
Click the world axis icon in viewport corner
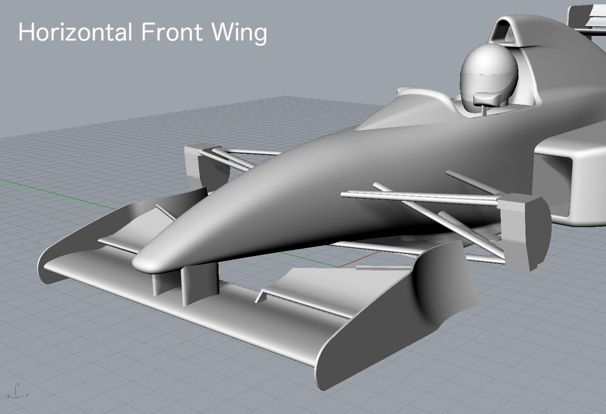click(18, 392)
